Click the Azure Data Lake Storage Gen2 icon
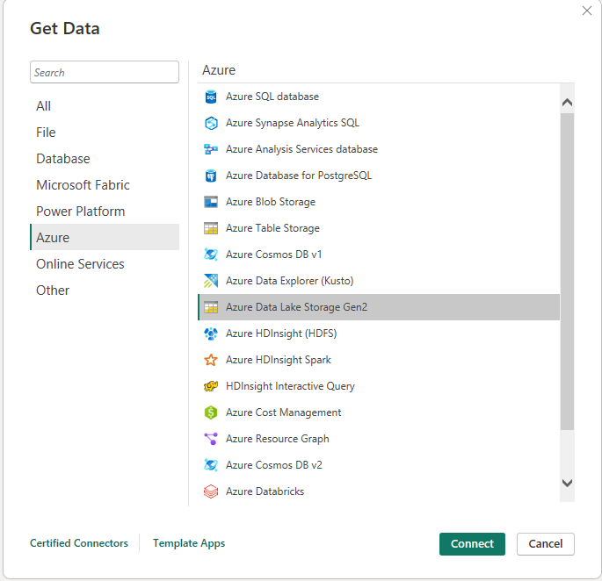The width and height of the screenshot is (602, 581). pos(211,307)
